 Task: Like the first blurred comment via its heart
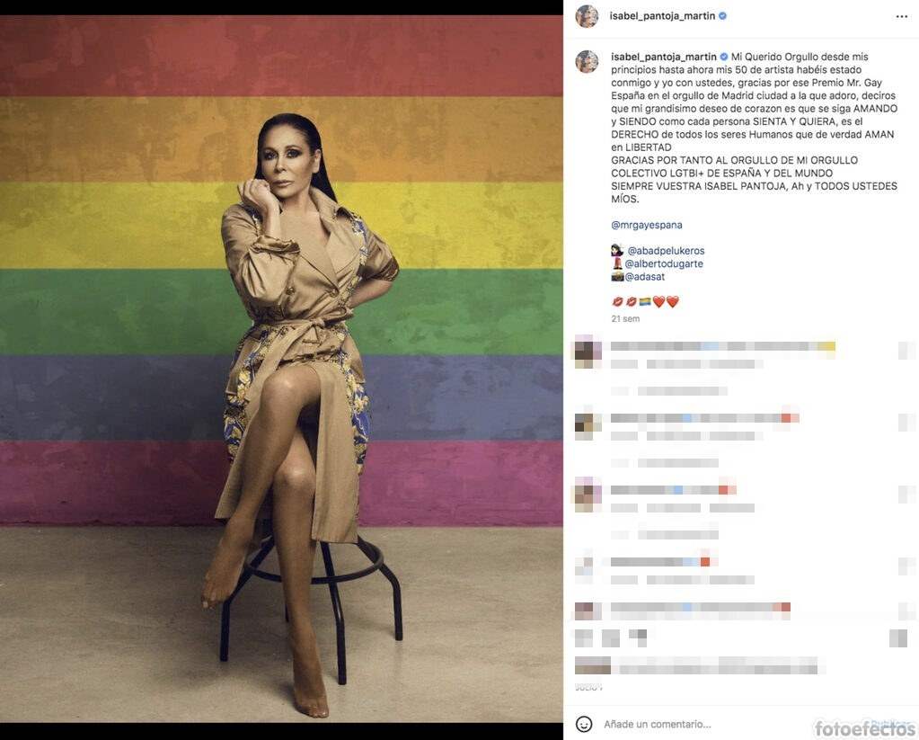[906, 351]
